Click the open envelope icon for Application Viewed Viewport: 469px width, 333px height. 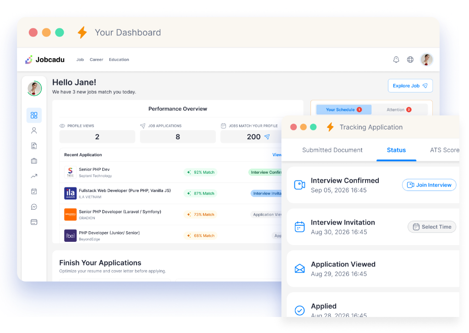point(300,268)
